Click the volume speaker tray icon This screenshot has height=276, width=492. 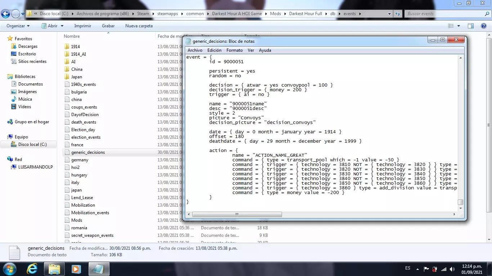click(452, 269)
